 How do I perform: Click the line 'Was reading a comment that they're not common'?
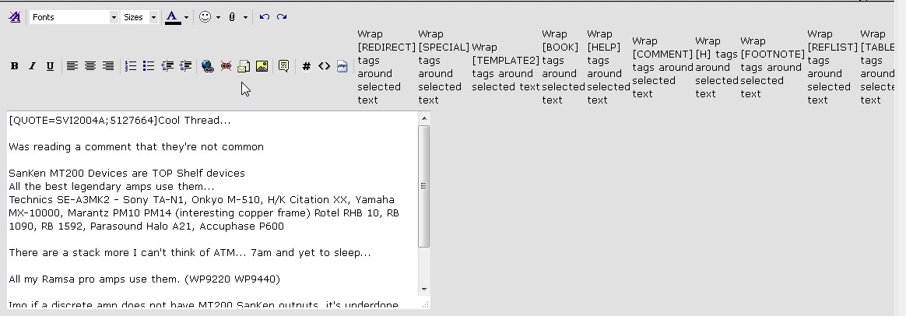pos(136,147)
